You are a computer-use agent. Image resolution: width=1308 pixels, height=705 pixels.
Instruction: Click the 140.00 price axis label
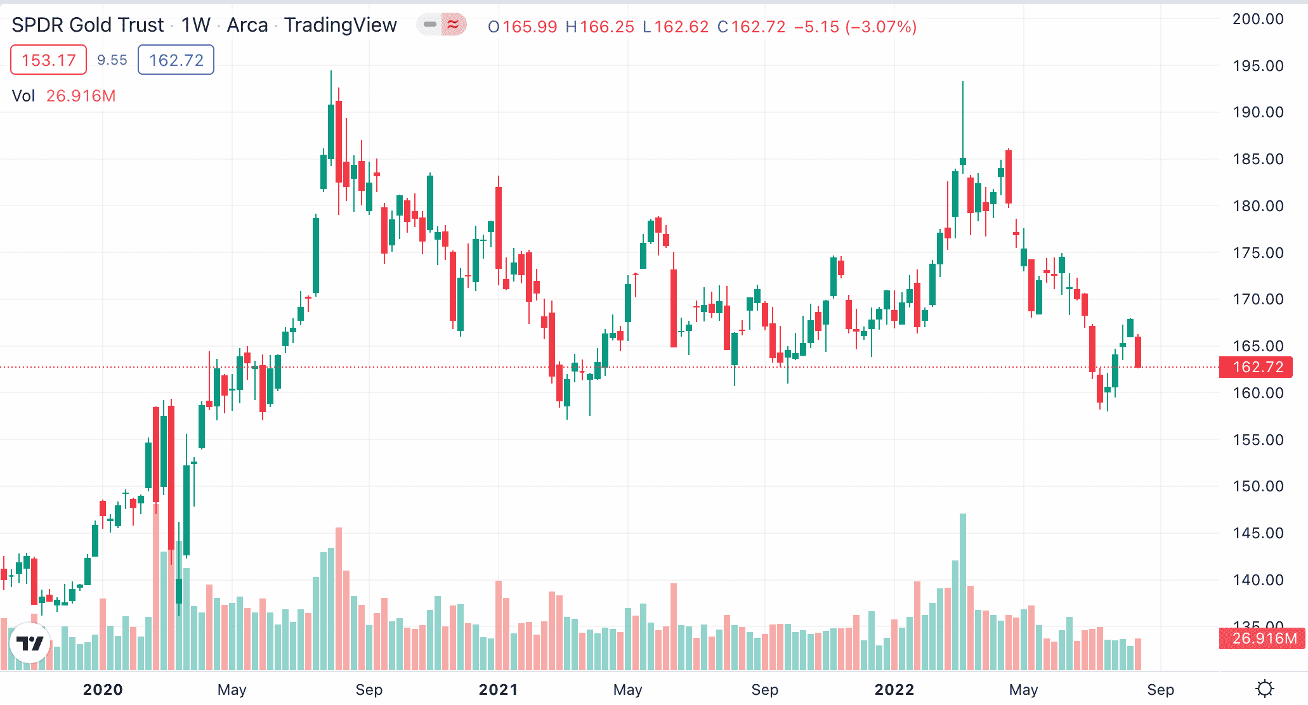(x=1258, y=580)
